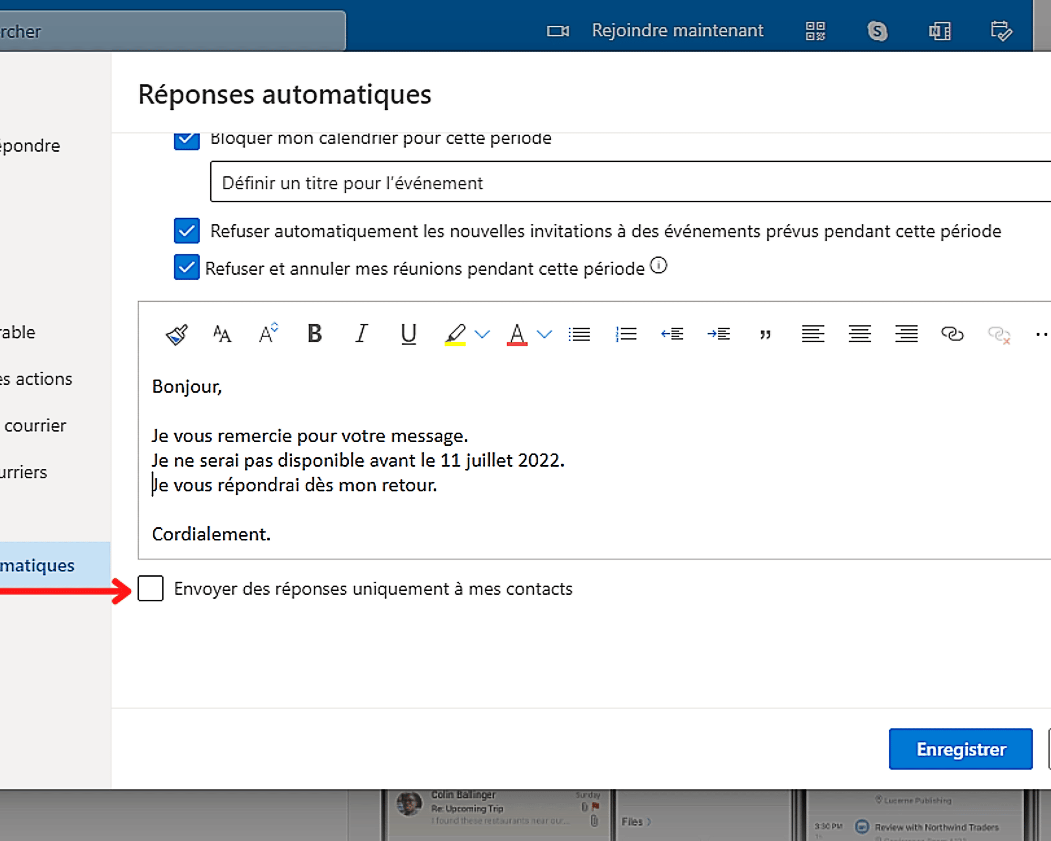Viewport: 1051px width, 841px height.
Task: Click the remove link icon
Action: pyautogui.click(x=999, y=335)
